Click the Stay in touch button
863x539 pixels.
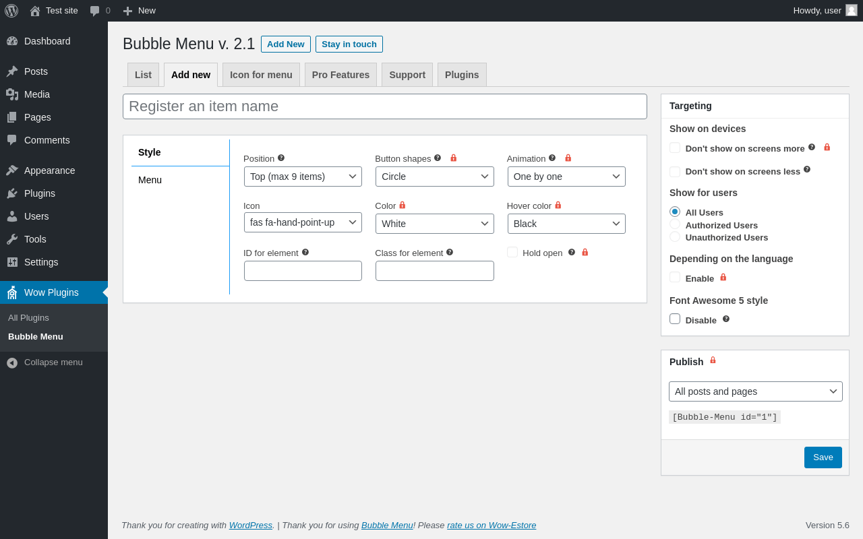pyautogui.click(x=349, y=44)
